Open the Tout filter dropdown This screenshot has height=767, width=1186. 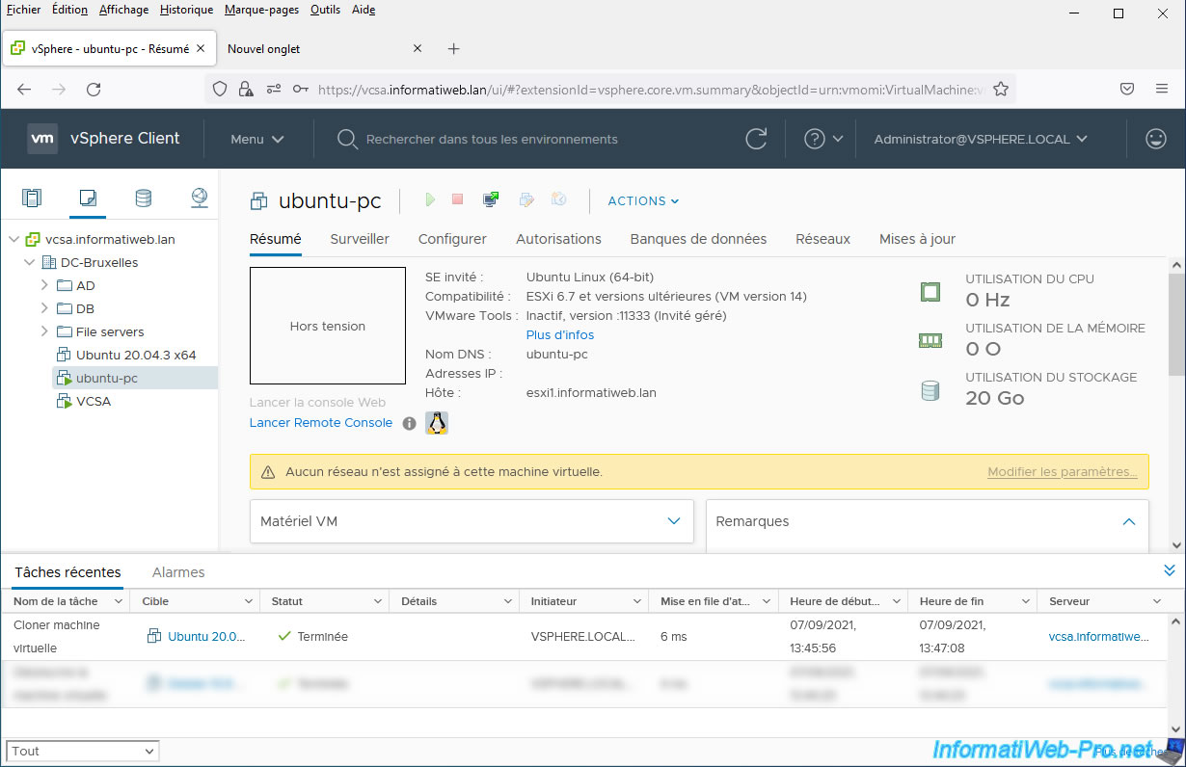click(83, 751)
